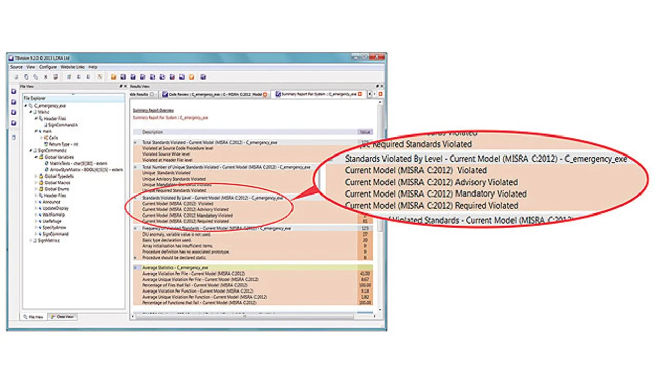
Task: Pin the File View panel
Action: 121,86
